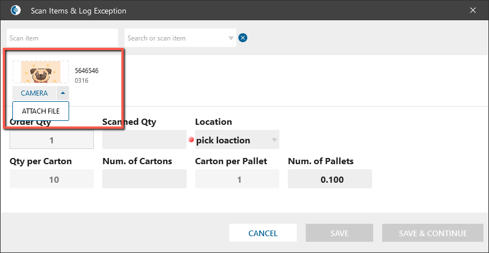Screen dimensions: 489x253
Task: Select the pug image thumbnail
Action: point(41,73)
